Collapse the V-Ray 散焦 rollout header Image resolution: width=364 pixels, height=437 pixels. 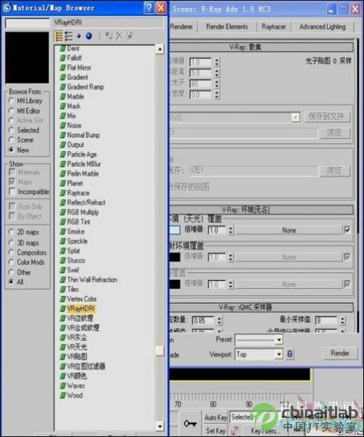(261, 47)
